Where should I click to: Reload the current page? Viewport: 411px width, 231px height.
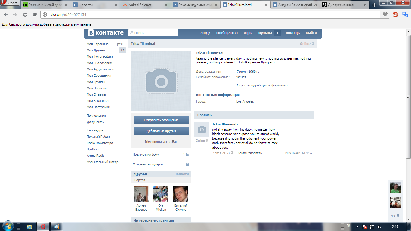tap(25, 14)
